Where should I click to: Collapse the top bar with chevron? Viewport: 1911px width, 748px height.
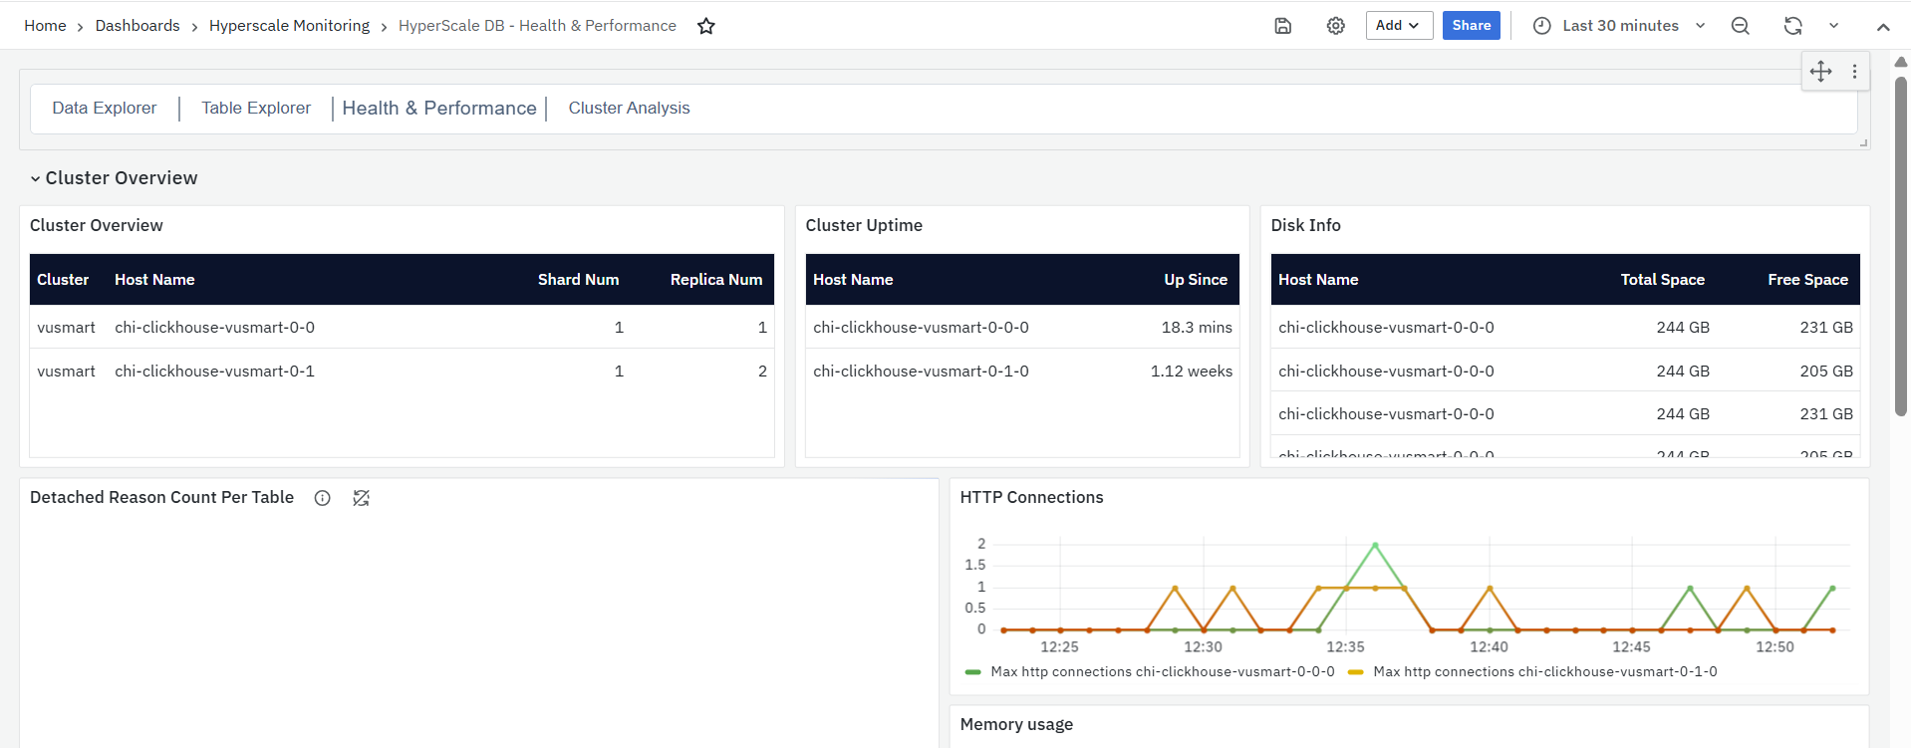1882,27
